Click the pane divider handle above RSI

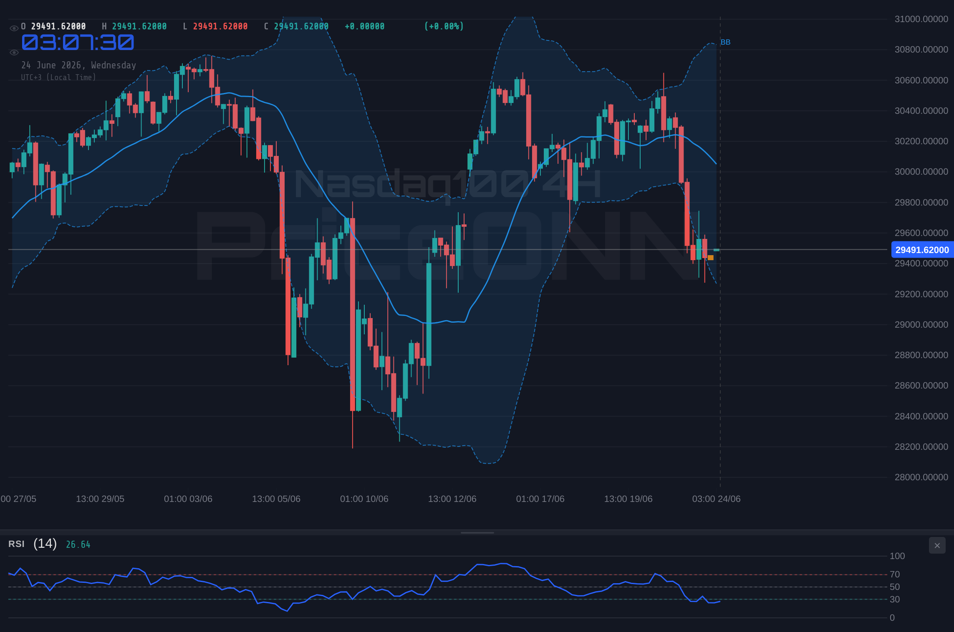pyautogui.click(x=477, y=532)
